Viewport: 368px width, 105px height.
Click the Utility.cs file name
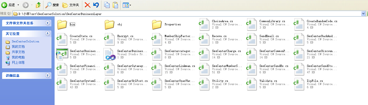220,81
